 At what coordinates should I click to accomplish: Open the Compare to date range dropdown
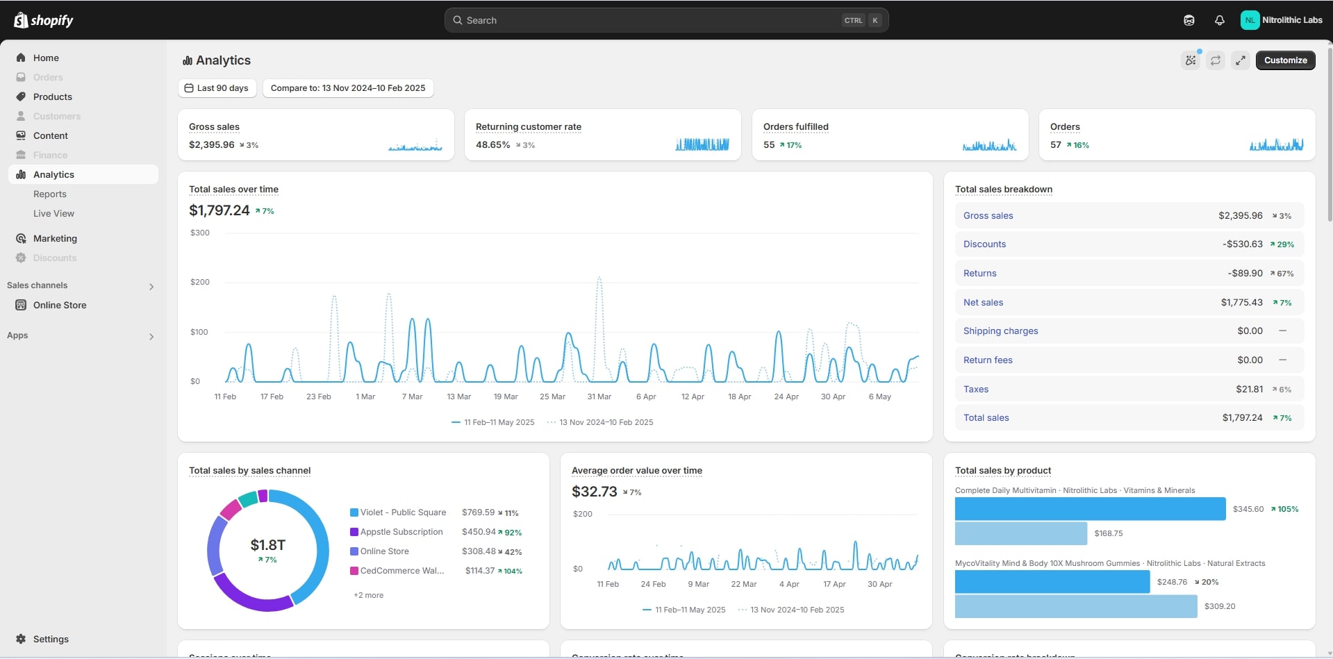click(347, 88)
